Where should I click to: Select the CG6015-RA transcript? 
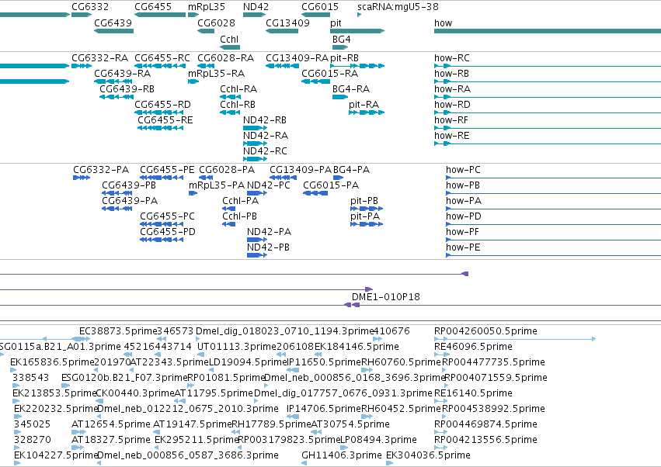[329, 73]
